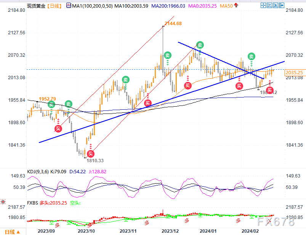
Task: Click the orange 1952.79 price label
Action: click(47, 99)
